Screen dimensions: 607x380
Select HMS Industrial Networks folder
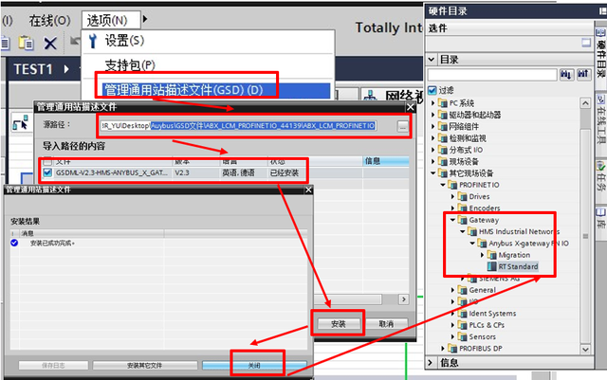(519, 231)
